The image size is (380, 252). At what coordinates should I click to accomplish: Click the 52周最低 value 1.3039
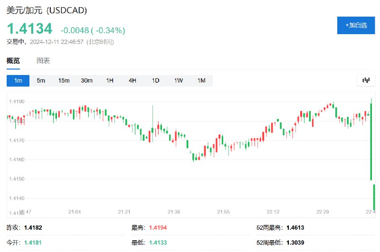[x=295, y=243]
